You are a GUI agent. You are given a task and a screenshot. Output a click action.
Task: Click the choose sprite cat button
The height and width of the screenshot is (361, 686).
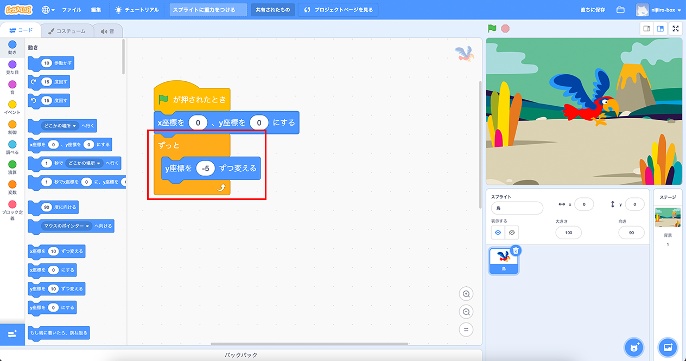click(633, 346)
